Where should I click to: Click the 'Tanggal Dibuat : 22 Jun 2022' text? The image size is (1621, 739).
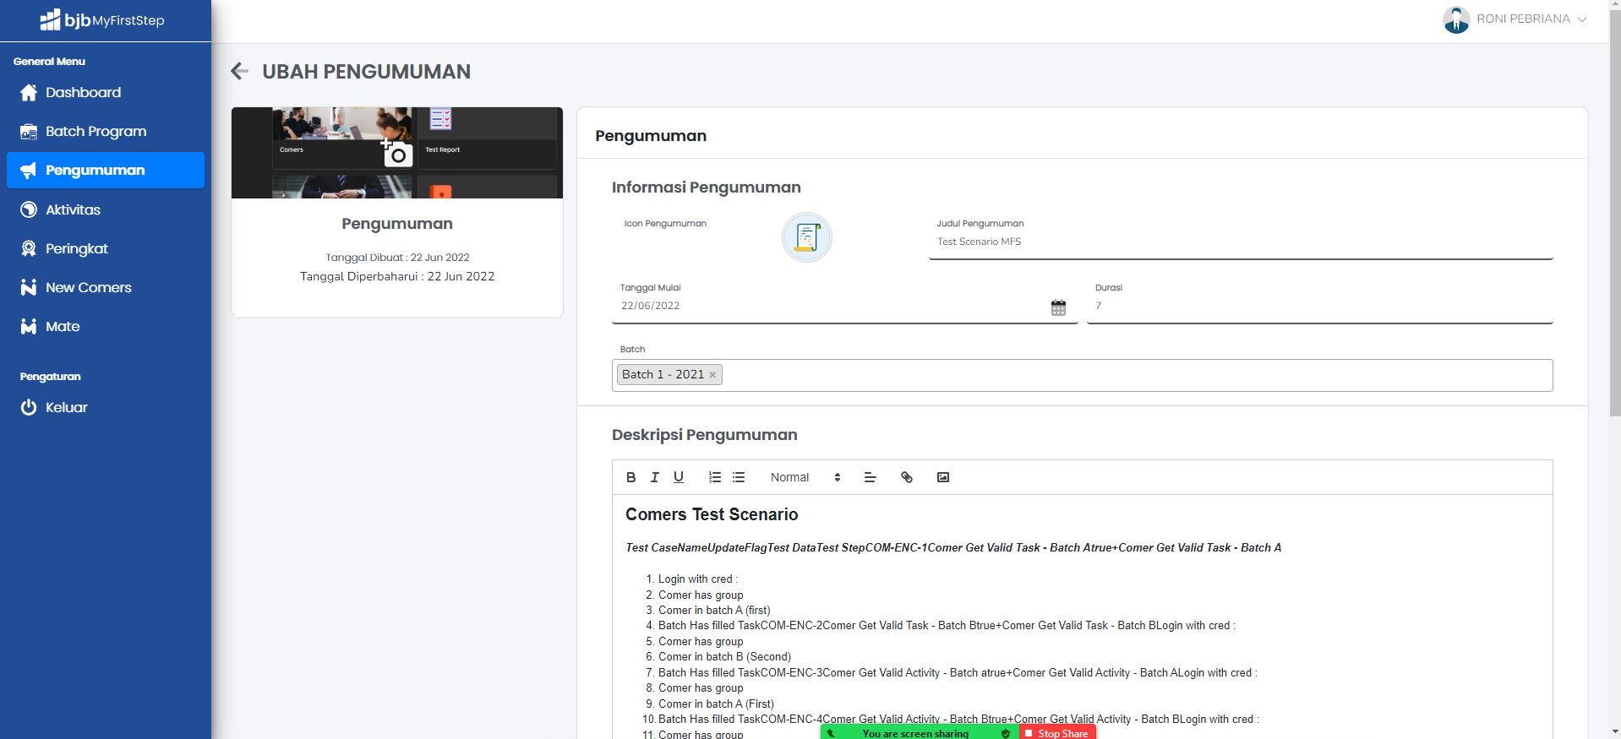pos(397,258)
